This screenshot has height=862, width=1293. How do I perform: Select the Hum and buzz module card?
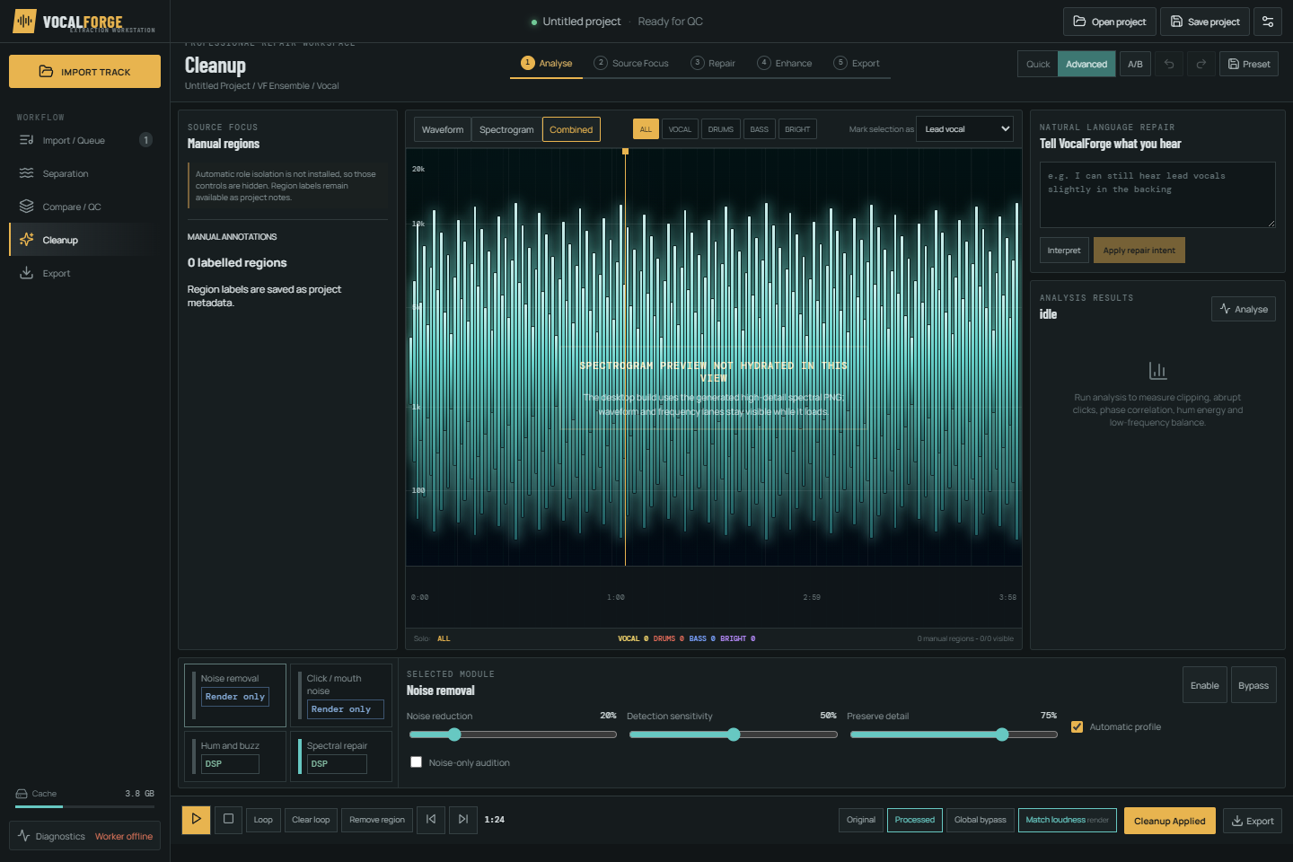click(x=235, y=756)
